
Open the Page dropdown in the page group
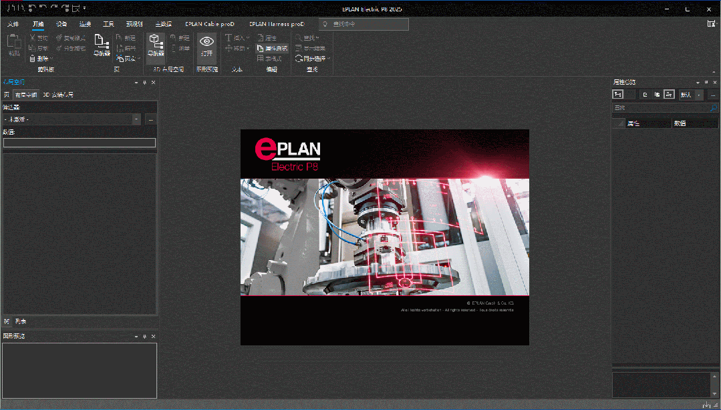pyautogui.click(x=139, y=59)
